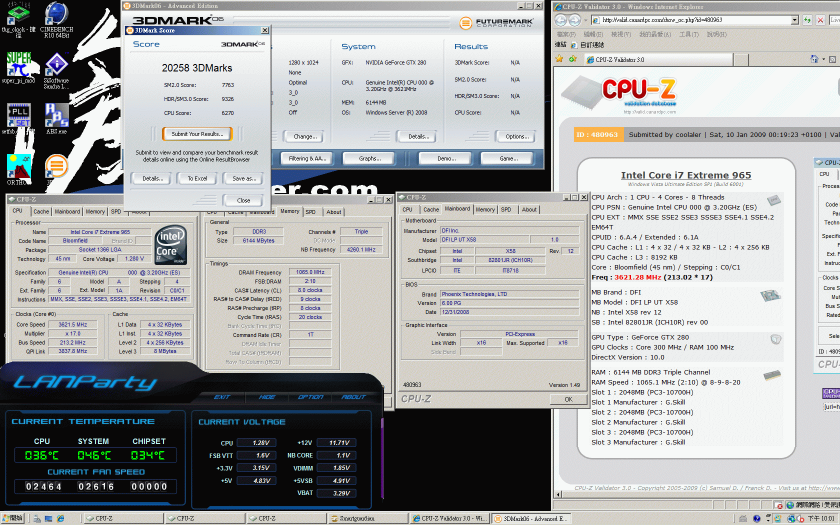Click the Futuremark Corporation logo
840x525 pixels.
click(496, 22)
